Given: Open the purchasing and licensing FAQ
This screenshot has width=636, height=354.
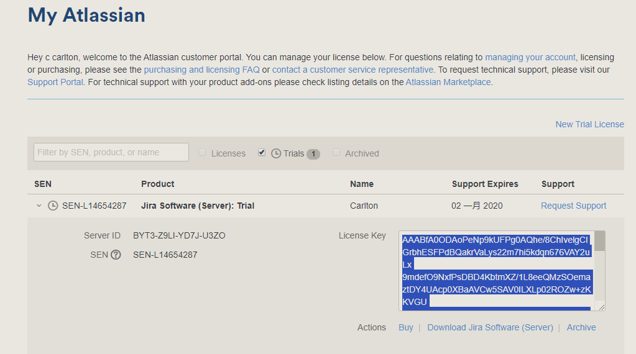Looking at the screenshot, I should 201,70.
